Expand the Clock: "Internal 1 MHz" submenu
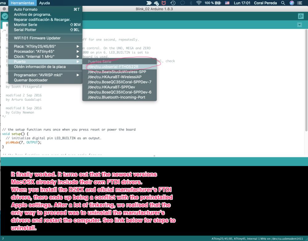 click(45, 57)
